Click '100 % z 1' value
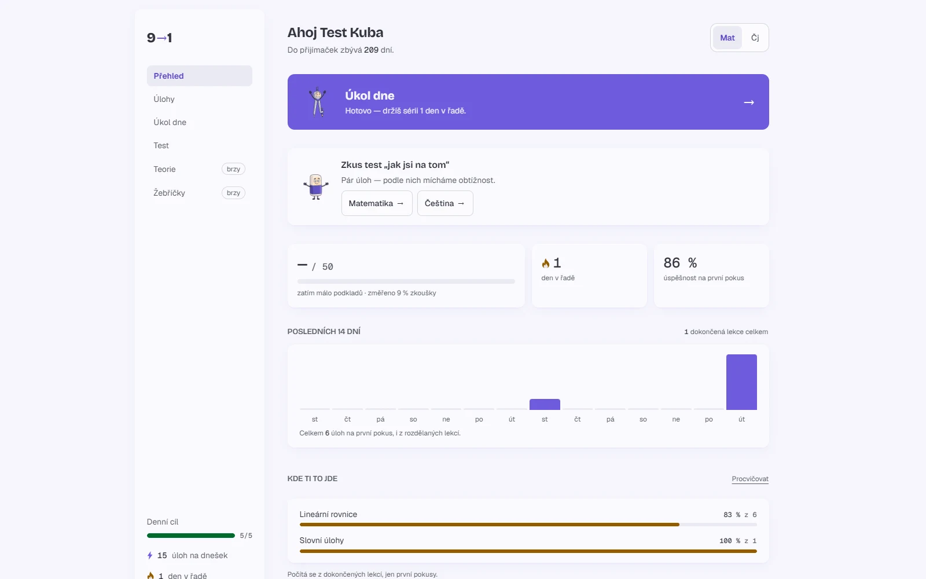926x579 pixels. [738, 541]
